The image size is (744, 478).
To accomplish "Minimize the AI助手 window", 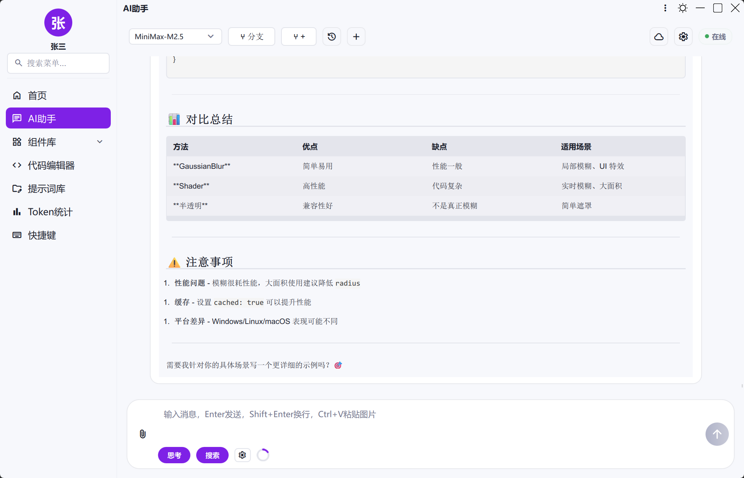I will pyautogui.click(x=700, y=8).
